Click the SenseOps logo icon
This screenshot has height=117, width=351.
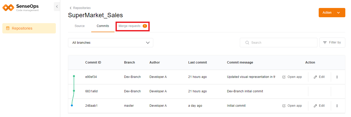8,7
